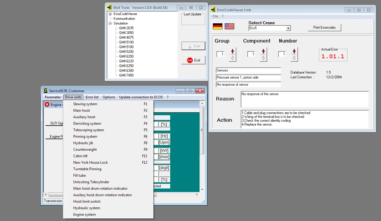Image resolution: width=381 pixels, height=221 pixels.
Task: Choose Hoist limit switch entry
Action: 108,201
